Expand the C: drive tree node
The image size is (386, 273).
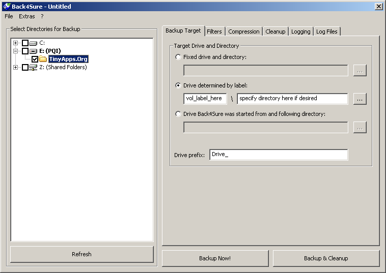pos(16,43)
